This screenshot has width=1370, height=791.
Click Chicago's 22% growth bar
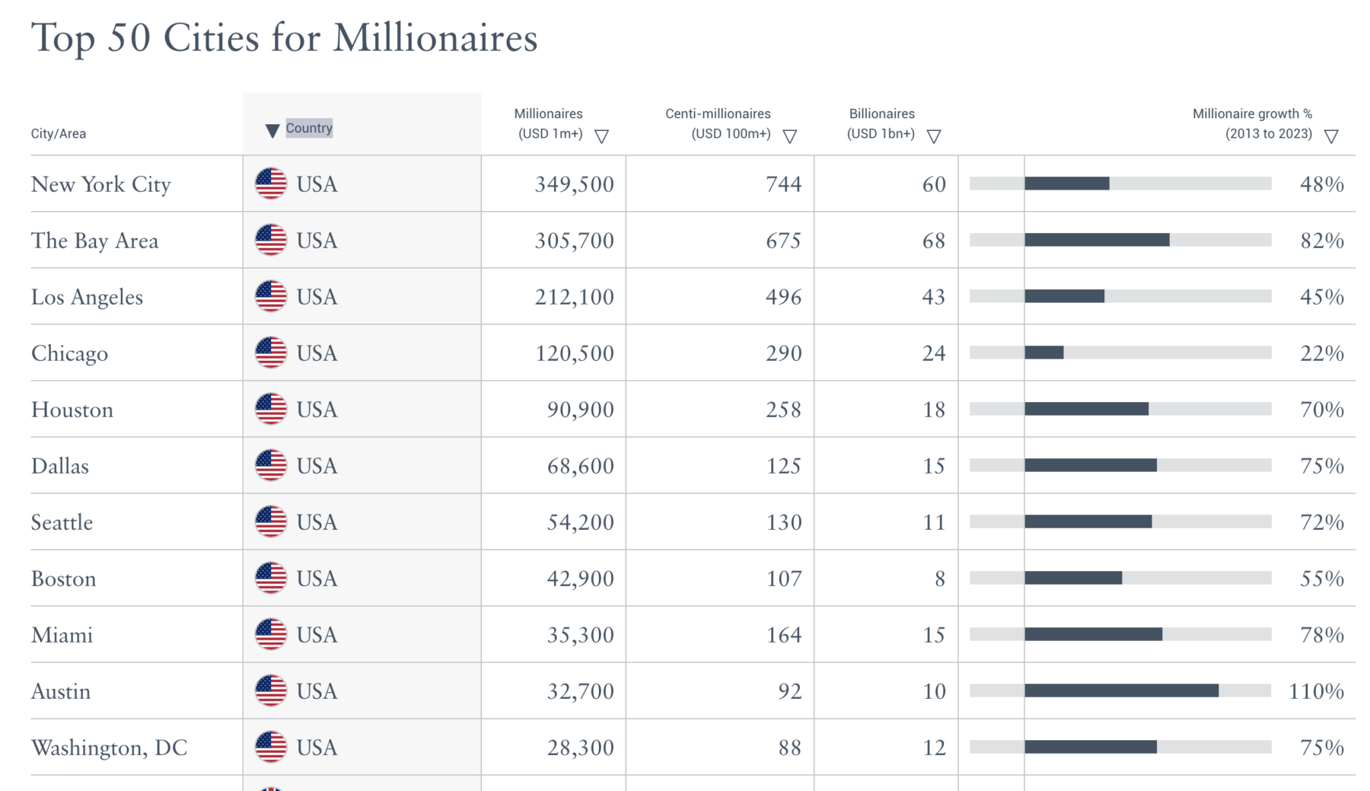click(1044, 352)
